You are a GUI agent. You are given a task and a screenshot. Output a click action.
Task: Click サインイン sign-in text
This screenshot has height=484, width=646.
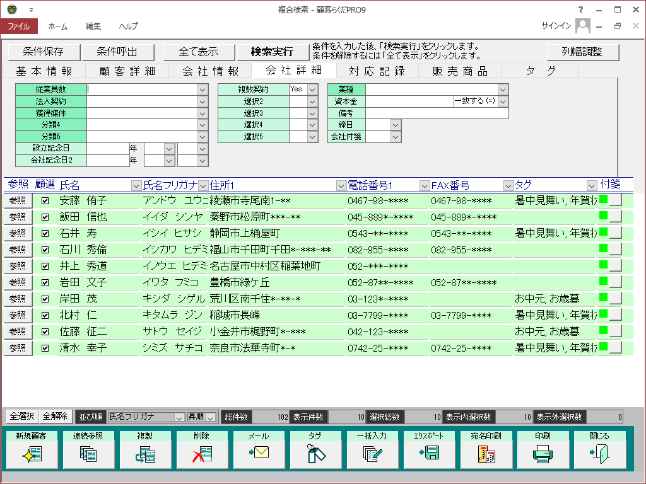[x=556, y=26]
